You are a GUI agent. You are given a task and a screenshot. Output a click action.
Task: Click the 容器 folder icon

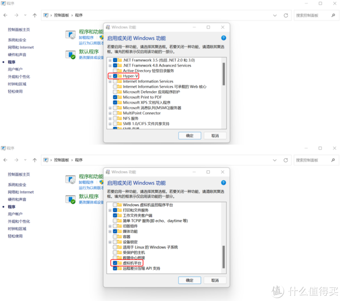tap(120, 237)
